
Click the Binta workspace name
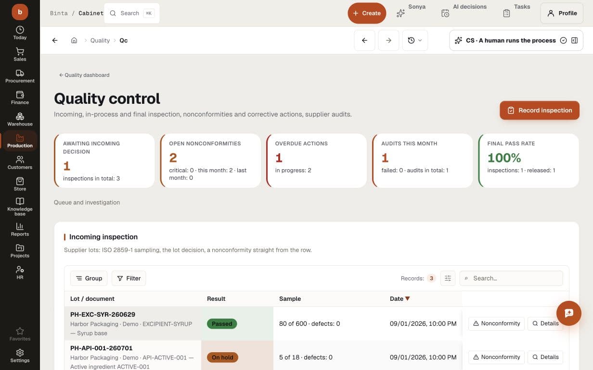[x=59, y=13]
